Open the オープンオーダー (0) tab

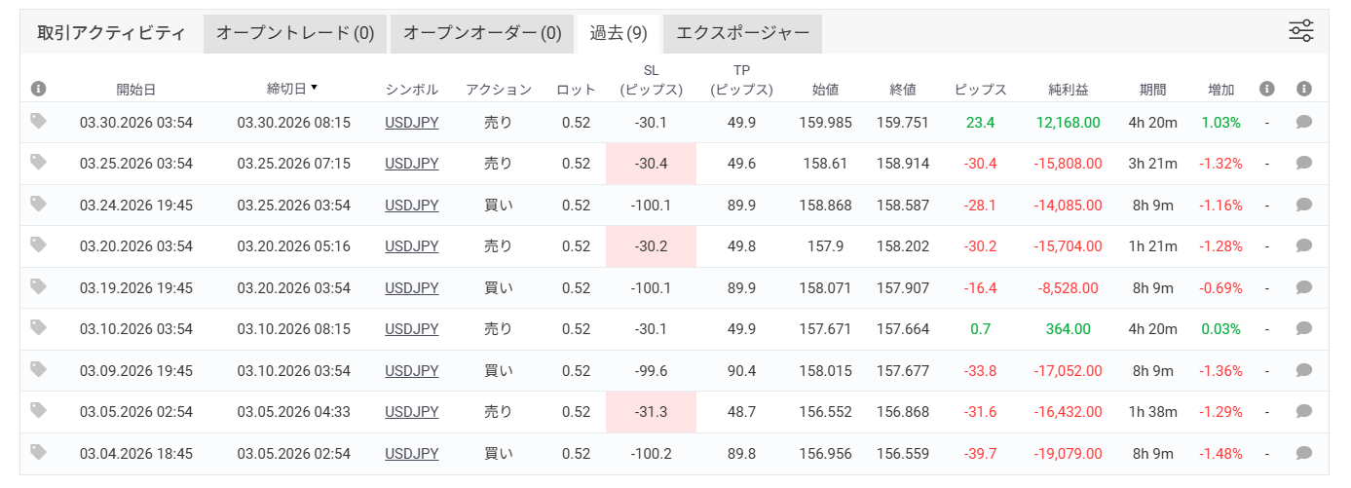[x=482, y=33]
